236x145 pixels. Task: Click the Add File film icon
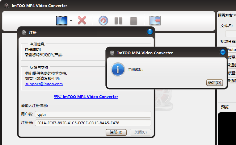pyautogui.click(x=61, y=21)
